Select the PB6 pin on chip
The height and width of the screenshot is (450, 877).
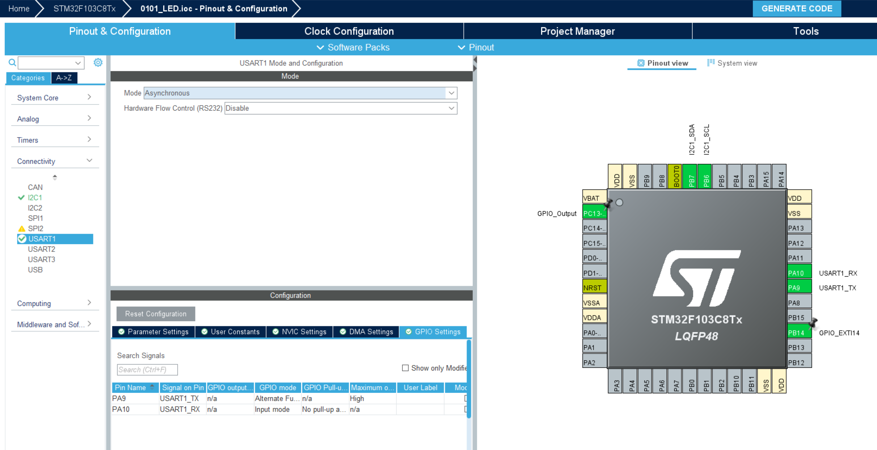[x=705, y=176]
